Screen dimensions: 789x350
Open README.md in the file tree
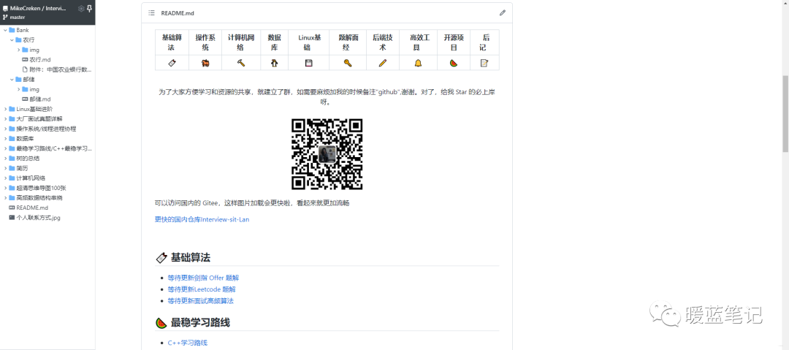pyautogui.click(x=32, y=208)
